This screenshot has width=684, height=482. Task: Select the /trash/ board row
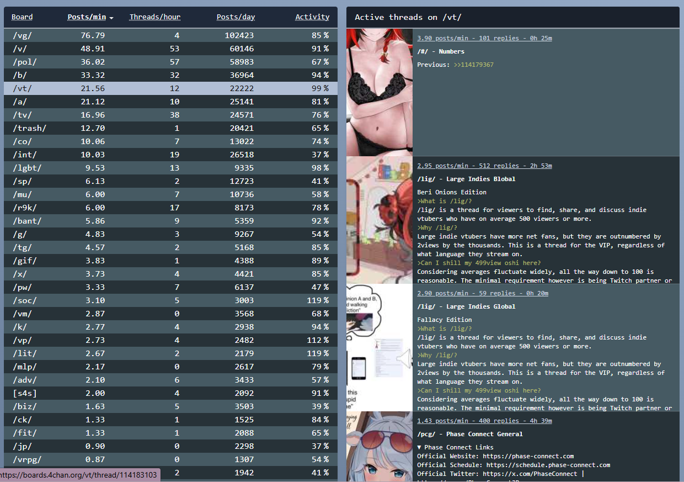170,128
